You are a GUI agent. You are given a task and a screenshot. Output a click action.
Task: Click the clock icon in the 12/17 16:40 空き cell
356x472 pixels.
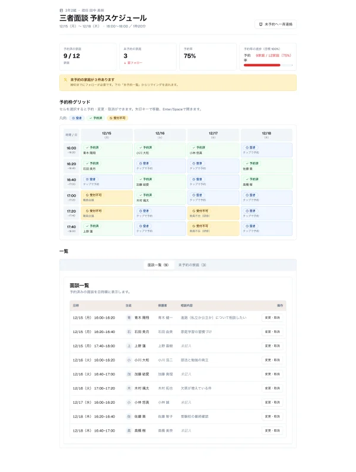194,179
